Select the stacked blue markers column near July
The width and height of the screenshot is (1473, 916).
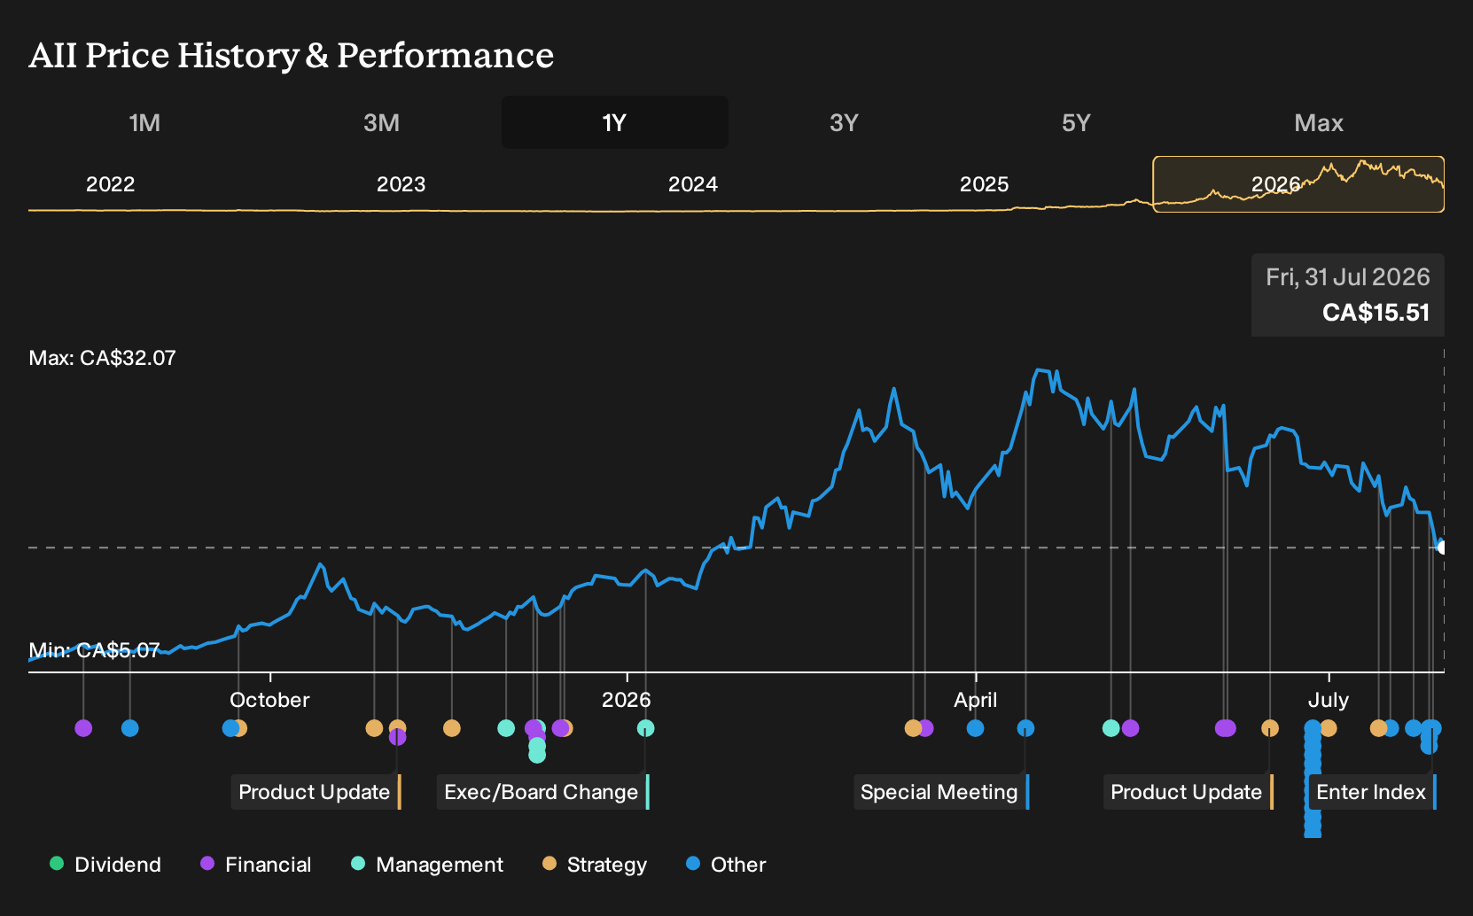click(1313, 778)
